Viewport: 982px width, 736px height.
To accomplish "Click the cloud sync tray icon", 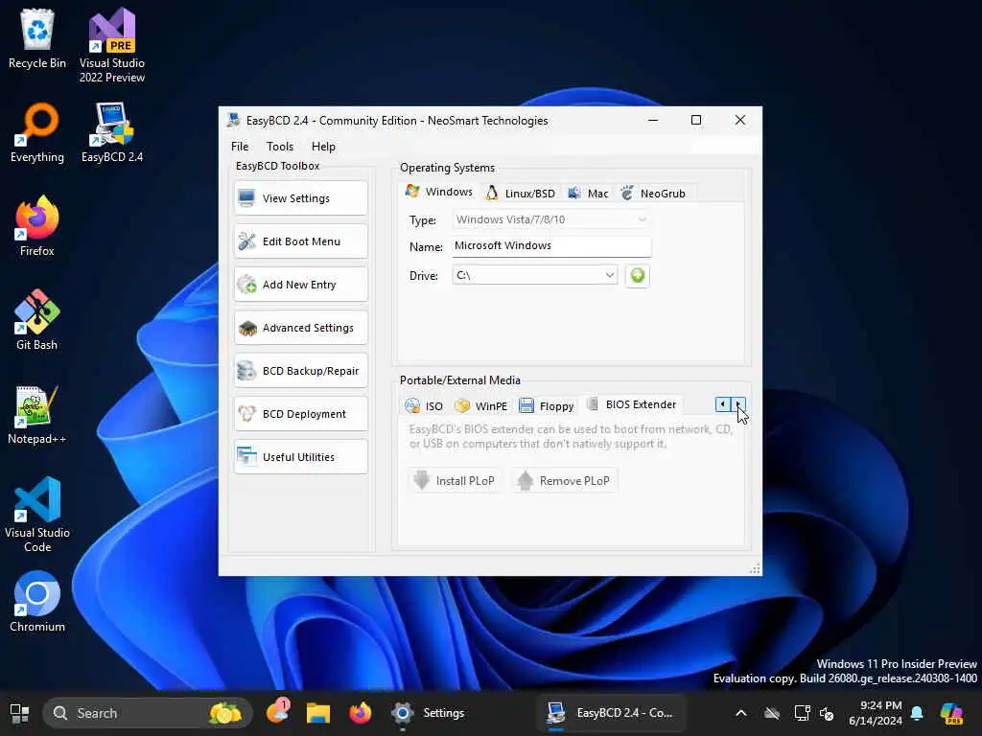I will coord(772,713).
